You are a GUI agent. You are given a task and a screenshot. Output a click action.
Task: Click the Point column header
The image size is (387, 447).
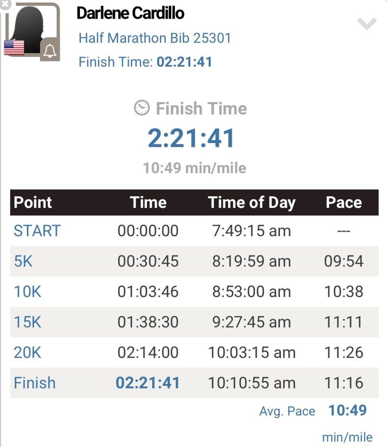click(x=33, y=202)
